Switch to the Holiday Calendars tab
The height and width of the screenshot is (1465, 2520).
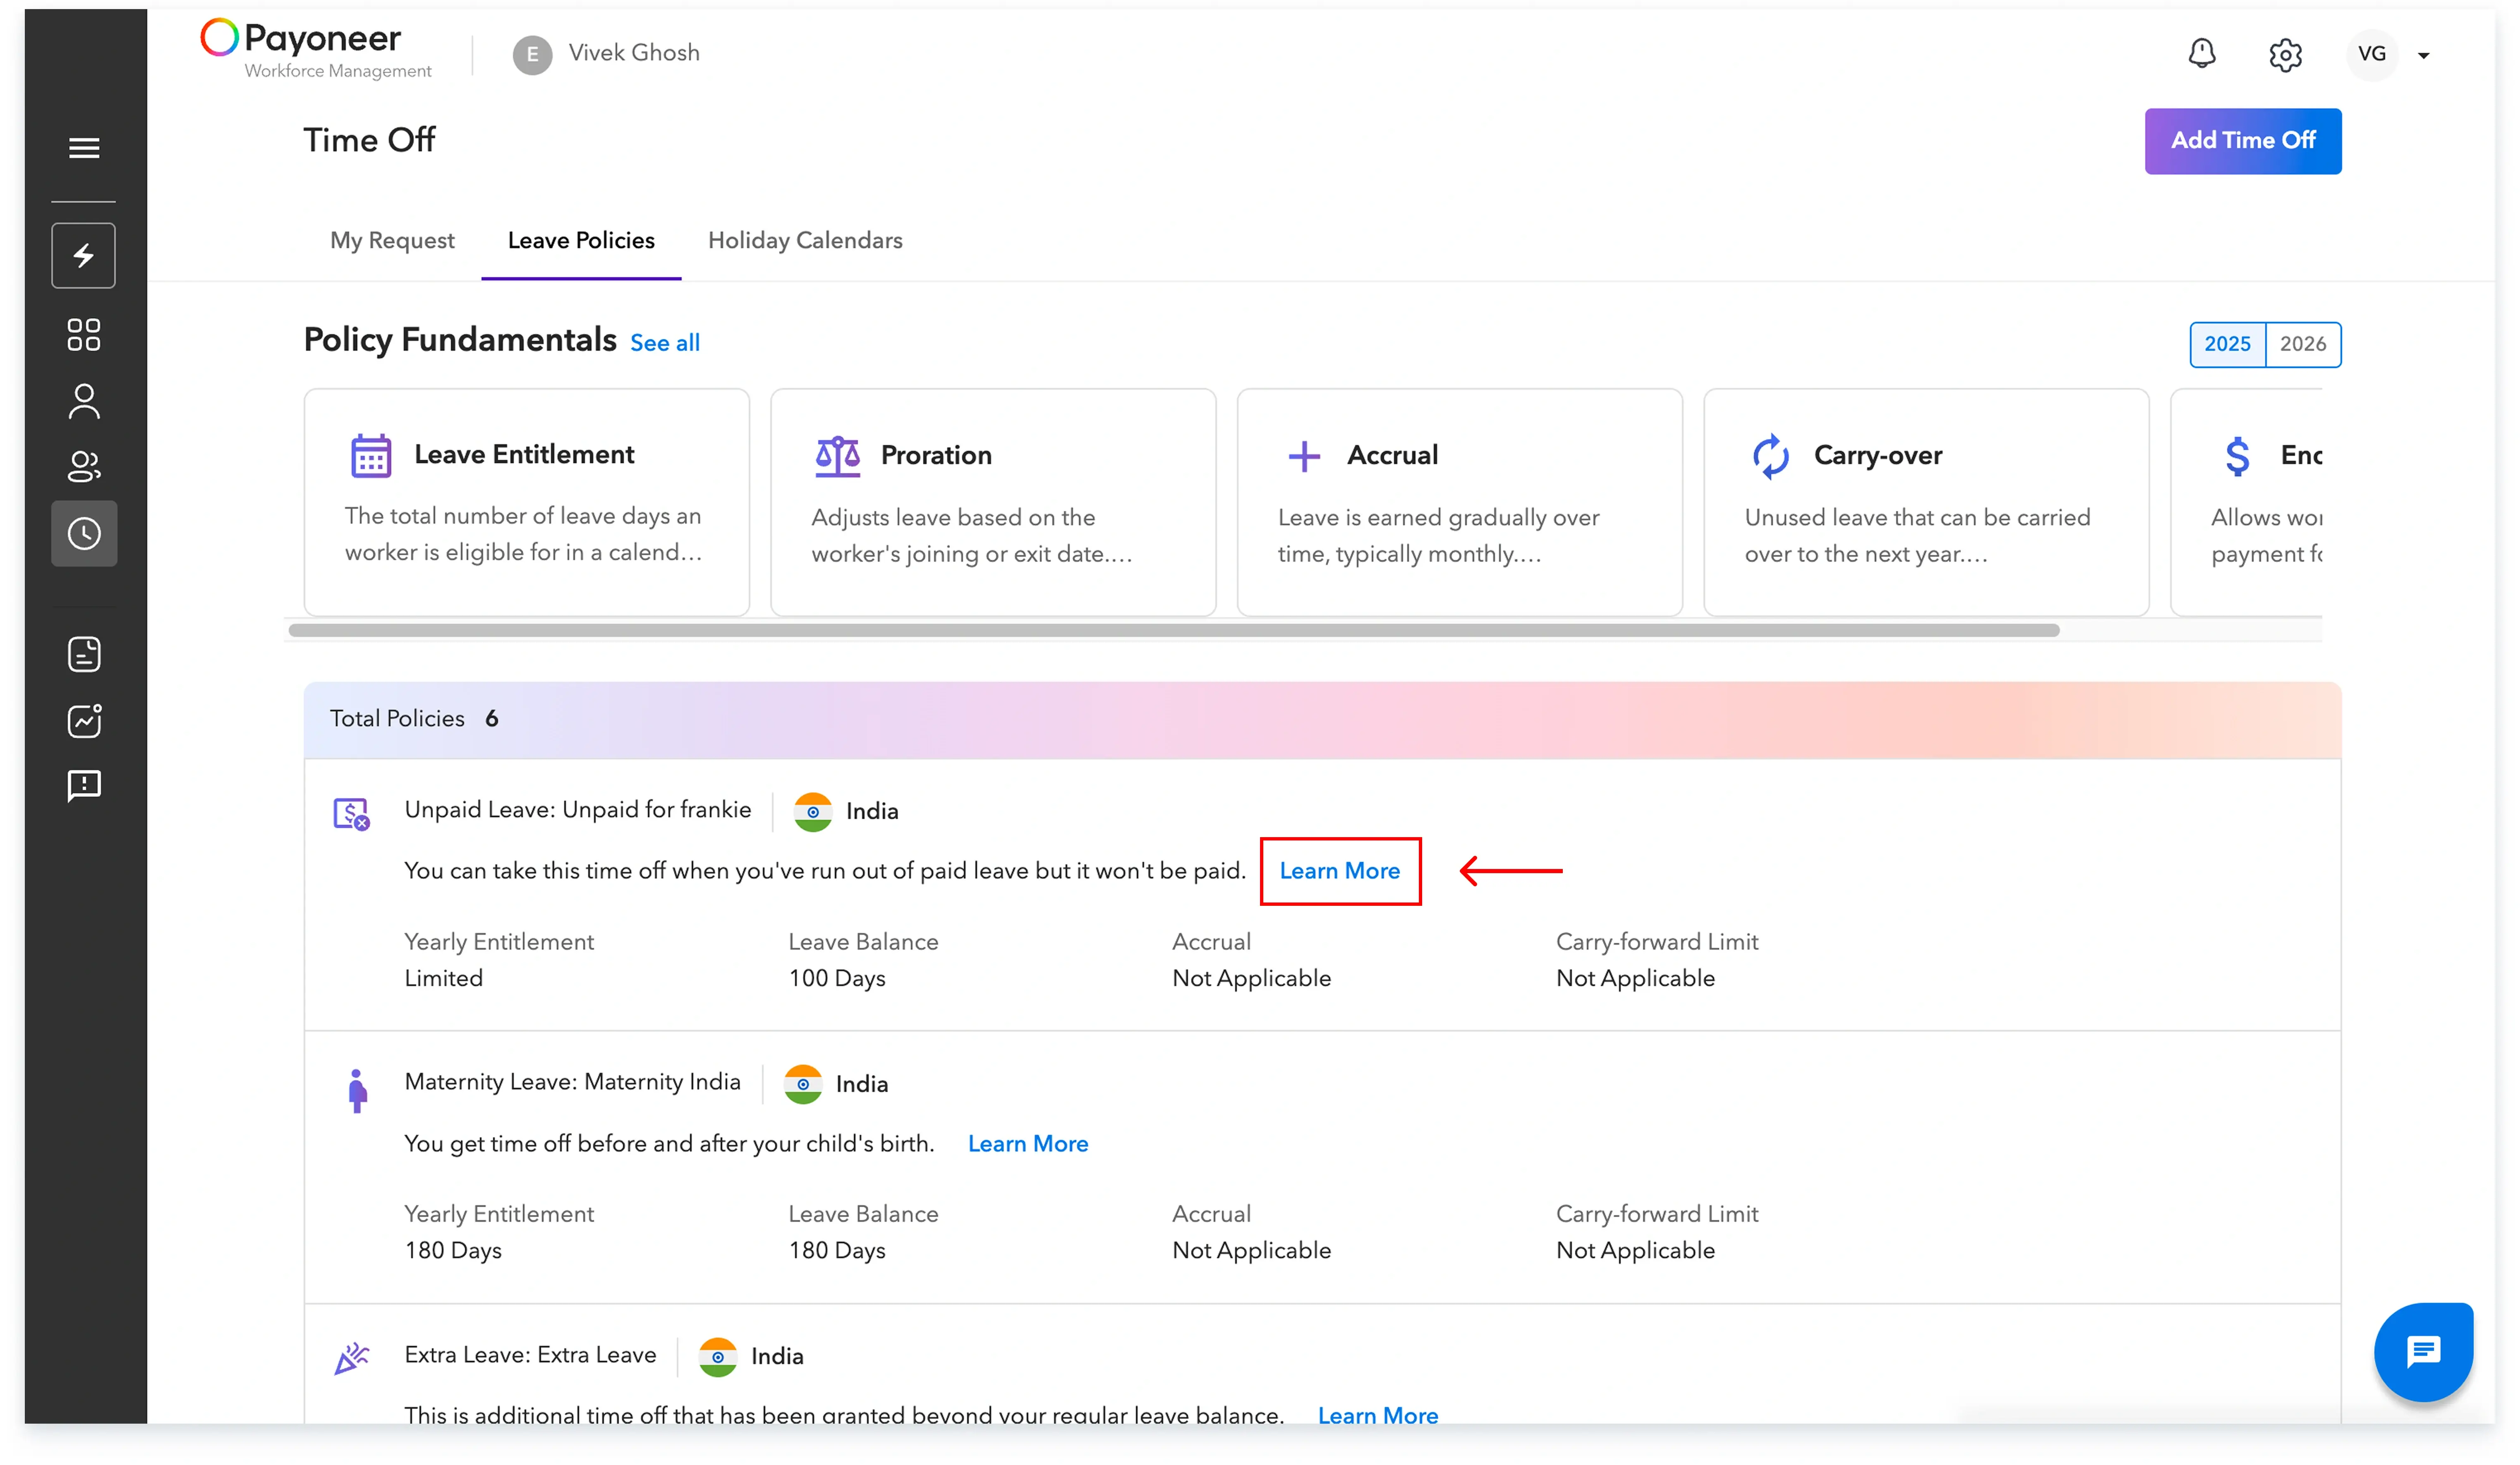[805, 241]
